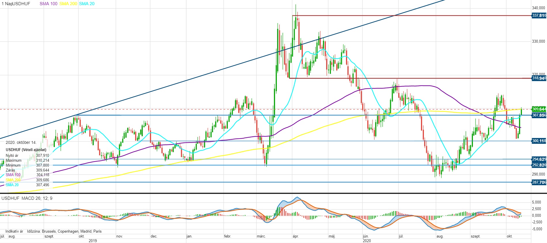This screenshot has width=547, height=243.
Task: Click the SMA 20 legend label at top
Action: 87,4
